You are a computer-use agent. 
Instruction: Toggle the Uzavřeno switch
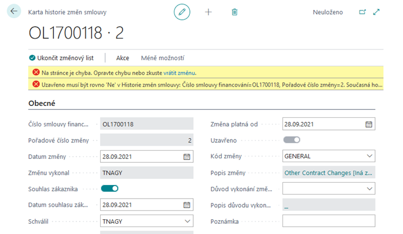[x=292, y=139]
